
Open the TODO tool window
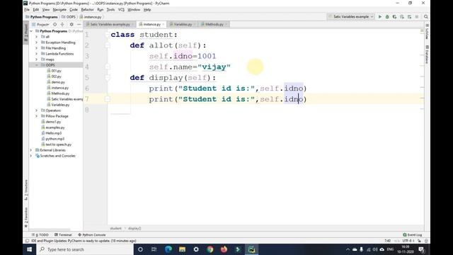tap(40, 234)
